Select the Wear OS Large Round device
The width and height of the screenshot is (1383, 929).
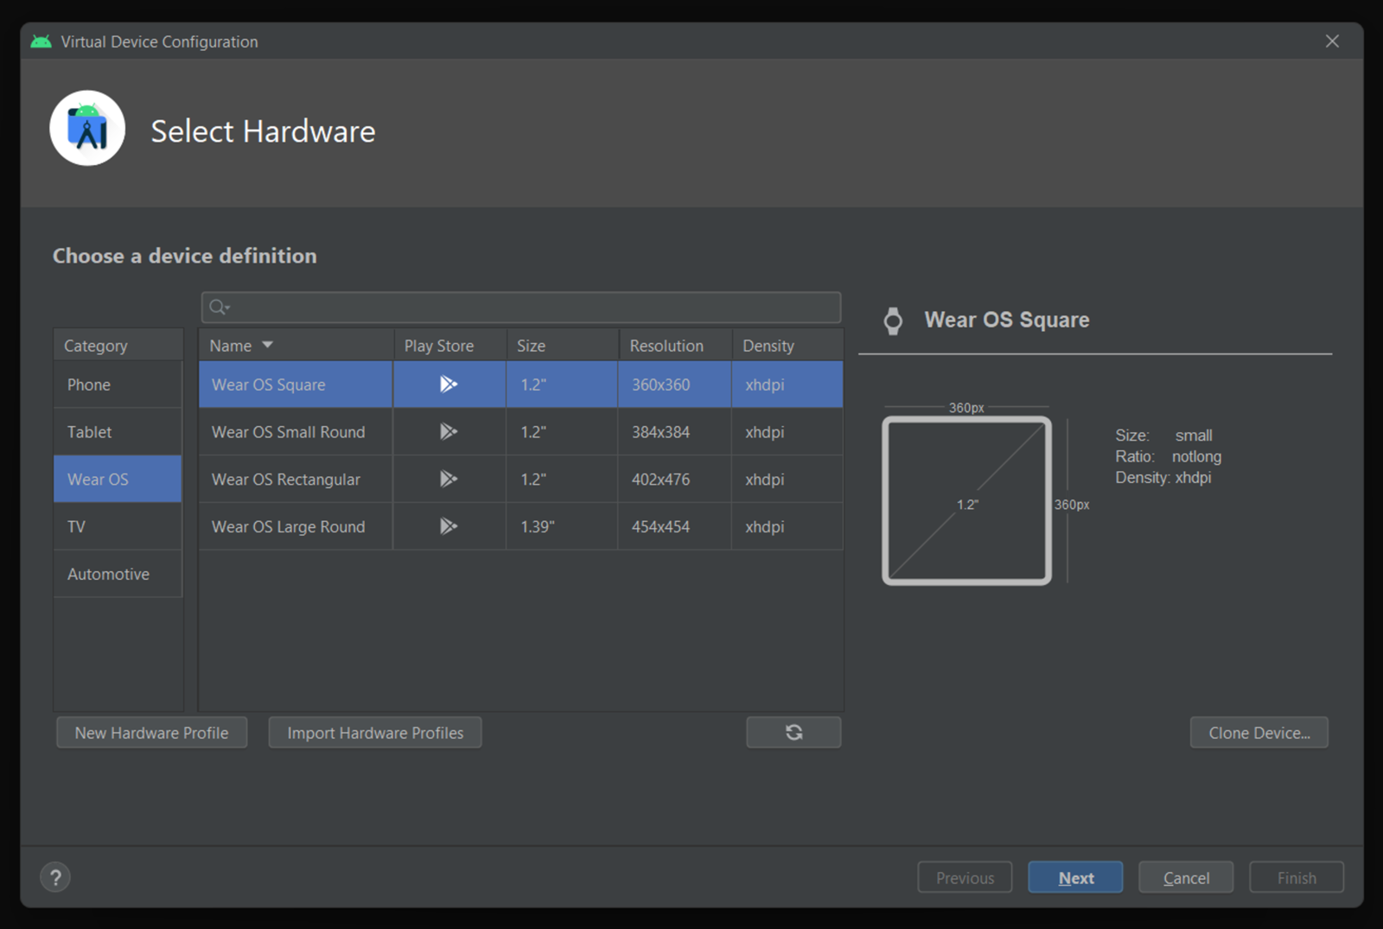pyautogui.click(x=521, y=526)
